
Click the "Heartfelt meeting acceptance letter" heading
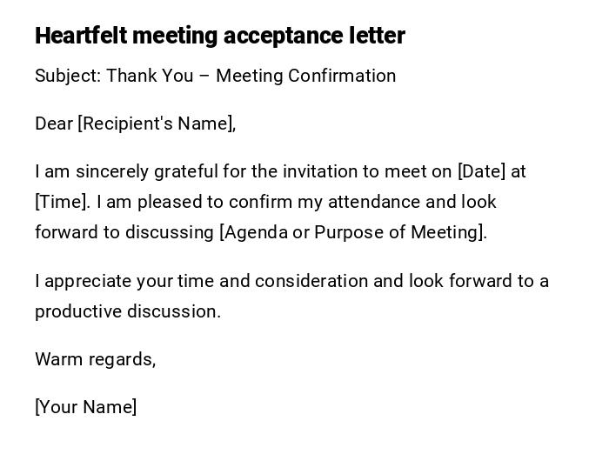click(x=219, y=36)
